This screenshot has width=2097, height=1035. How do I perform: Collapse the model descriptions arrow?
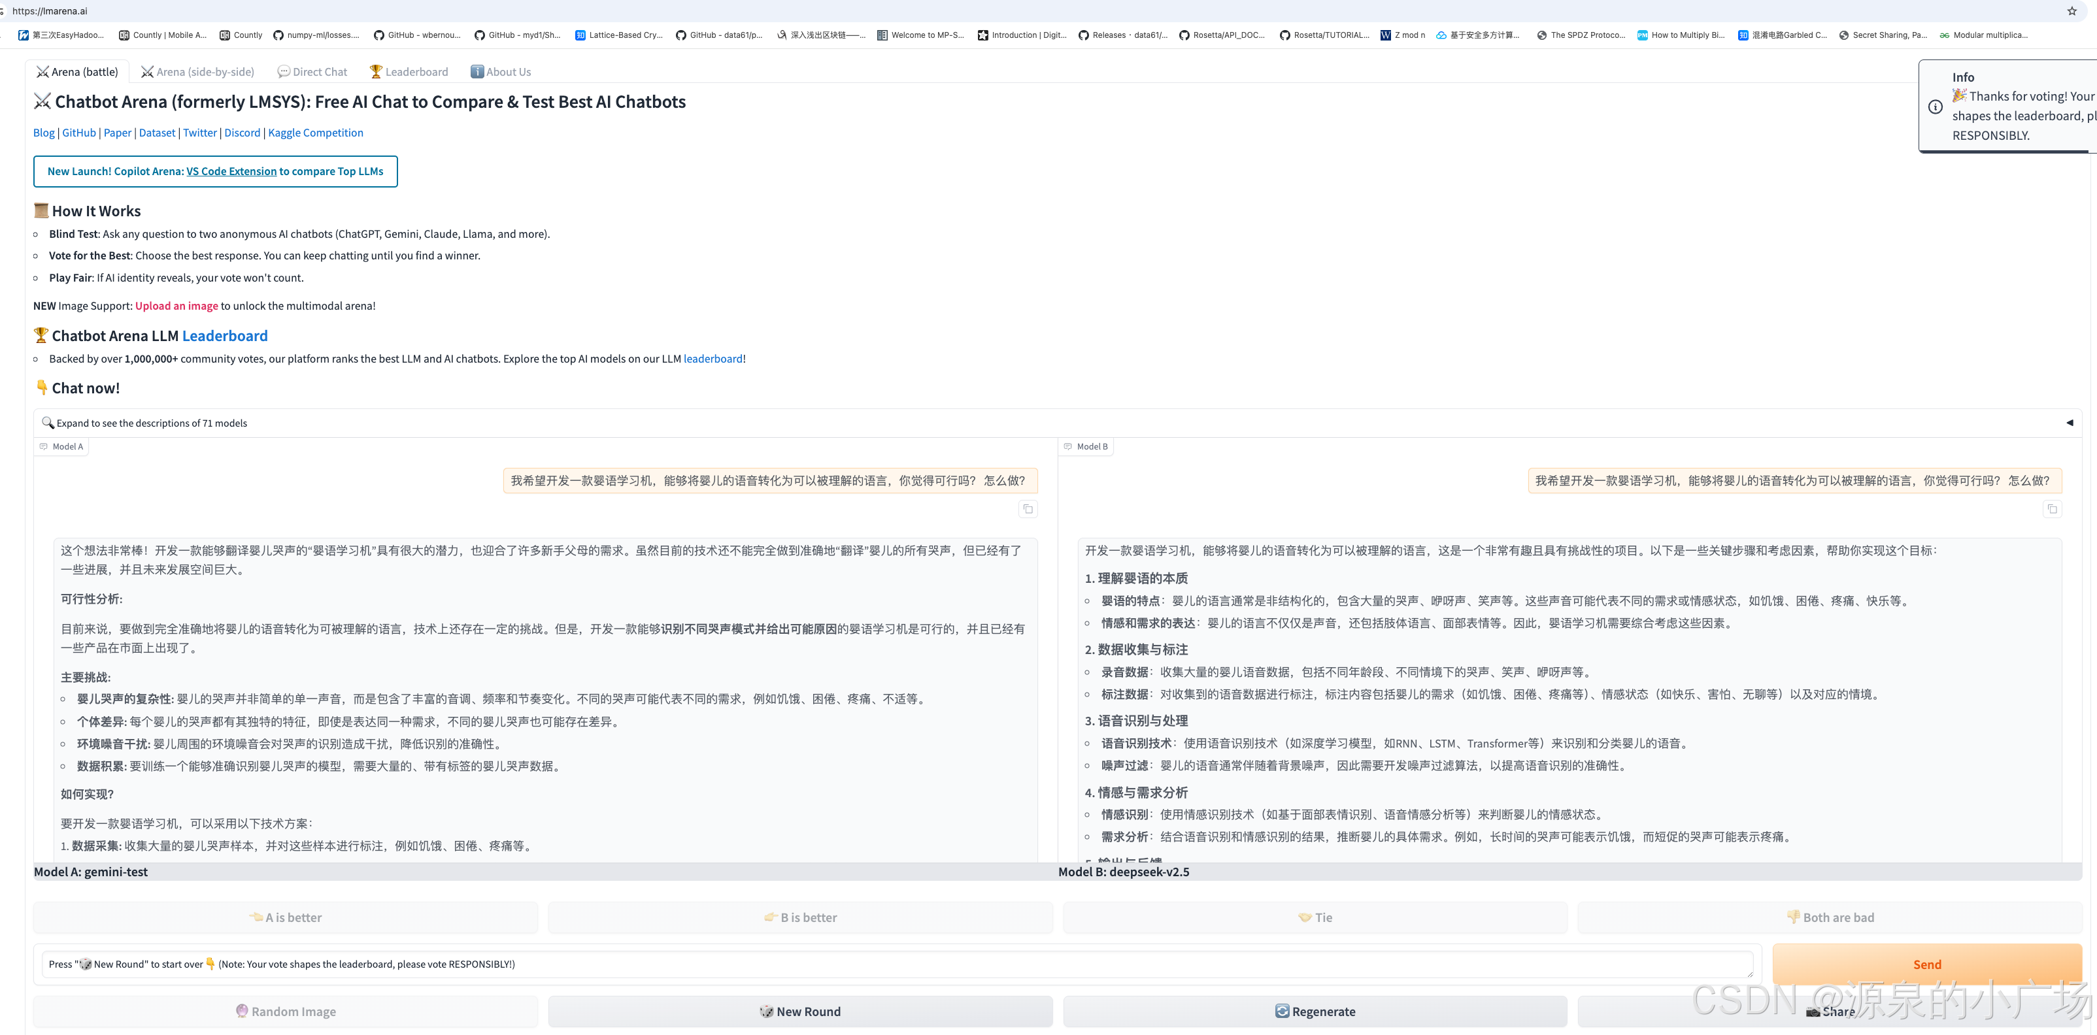tap(2070, 422)
